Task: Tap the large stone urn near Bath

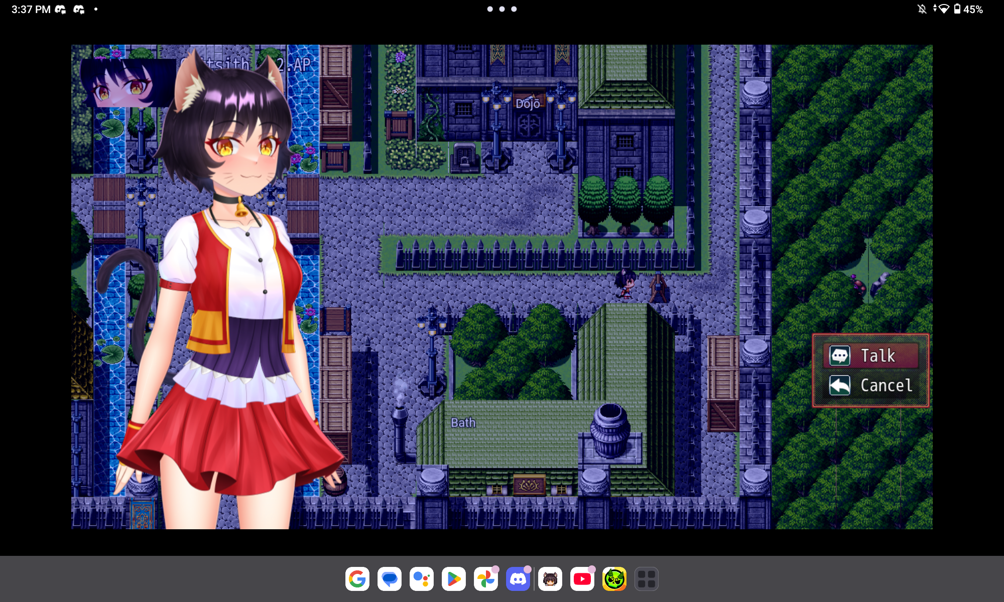Action: tap(610, 430)
